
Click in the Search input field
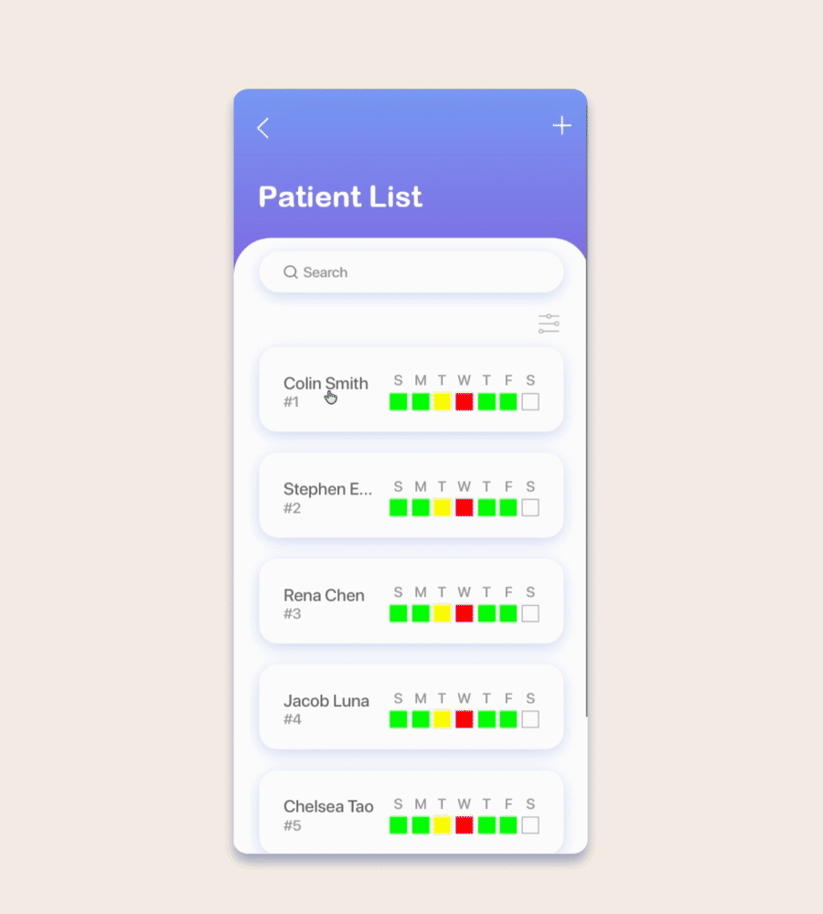pos(411,272)
